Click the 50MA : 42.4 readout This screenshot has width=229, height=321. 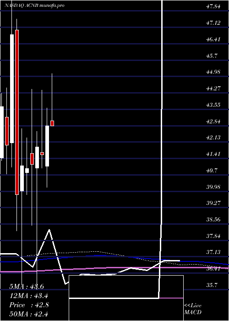pyautogui.click(x=29, y=314)
